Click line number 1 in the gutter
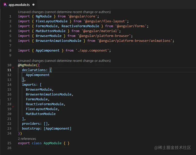 coord(10,16)
